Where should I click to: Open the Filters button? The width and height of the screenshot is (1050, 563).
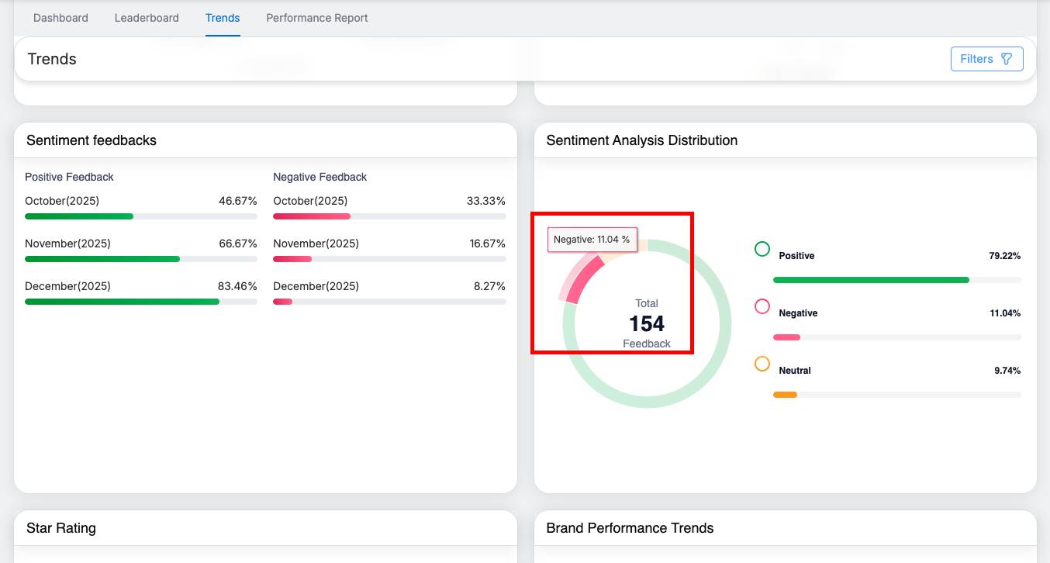click(986, 59)
